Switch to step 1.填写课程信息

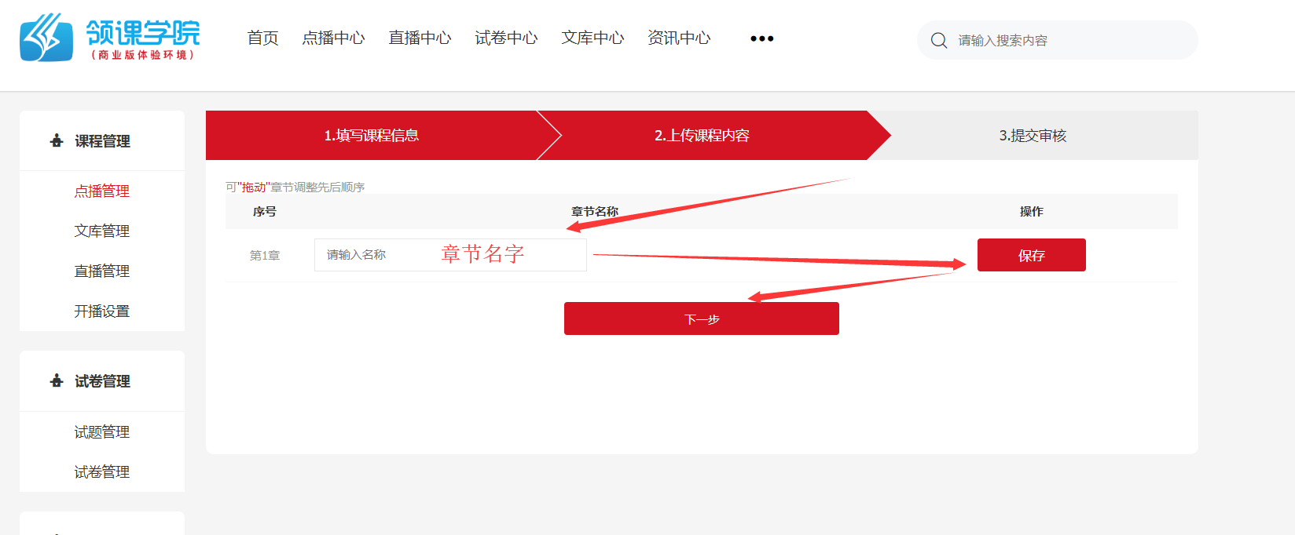372,136
